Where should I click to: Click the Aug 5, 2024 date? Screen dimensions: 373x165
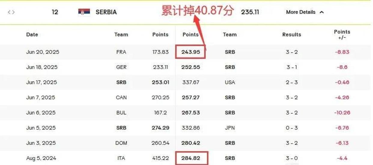[x=41, y=158]
